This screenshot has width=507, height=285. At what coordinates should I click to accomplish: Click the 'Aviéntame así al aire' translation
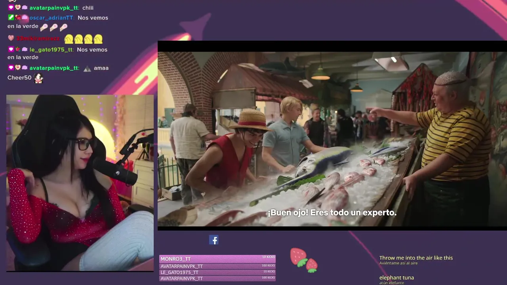point(398,263)
